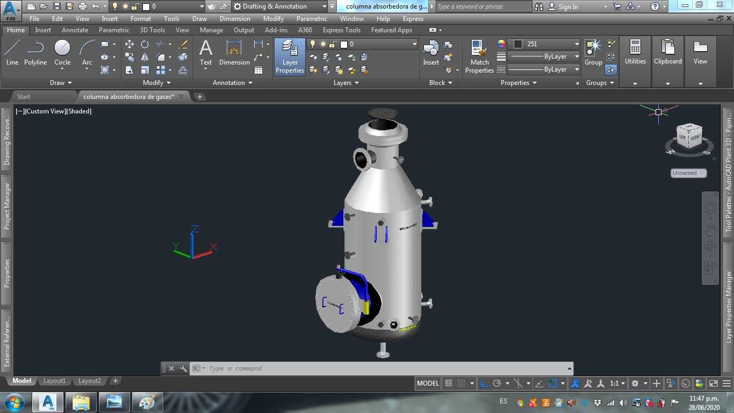The image size is (734, 413).
Task: Click the Erase tool icon
Action: pos(183,44)
